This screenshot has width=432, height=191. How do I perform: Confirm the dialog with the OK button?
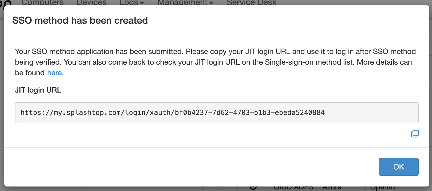[x=398, y=167]
